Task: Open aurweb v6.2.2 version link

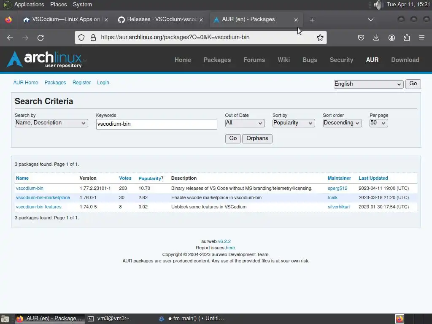Action: (224, 241)
